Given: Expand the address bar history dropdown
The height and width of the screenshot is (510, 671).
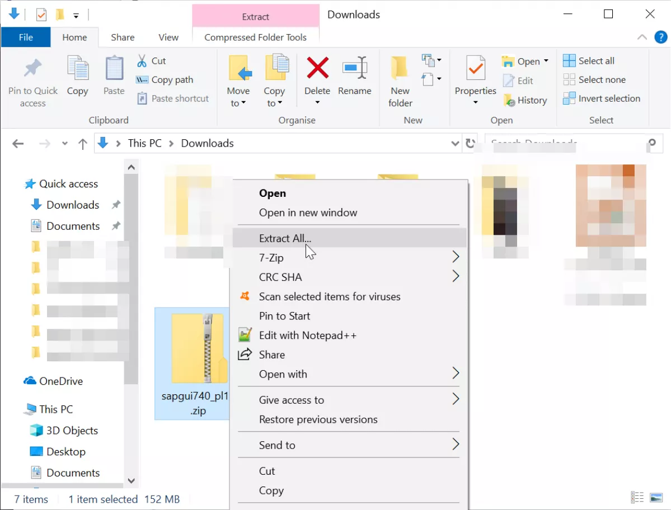Looking at the screenshot, I should [455, 143].
